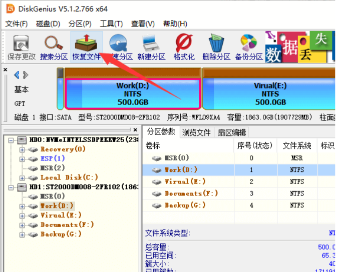The width and height of the screenshot is (337, 272).
Task: Switch to the Sector Editor (扇区编辑) tab
Action: [231, 132]
